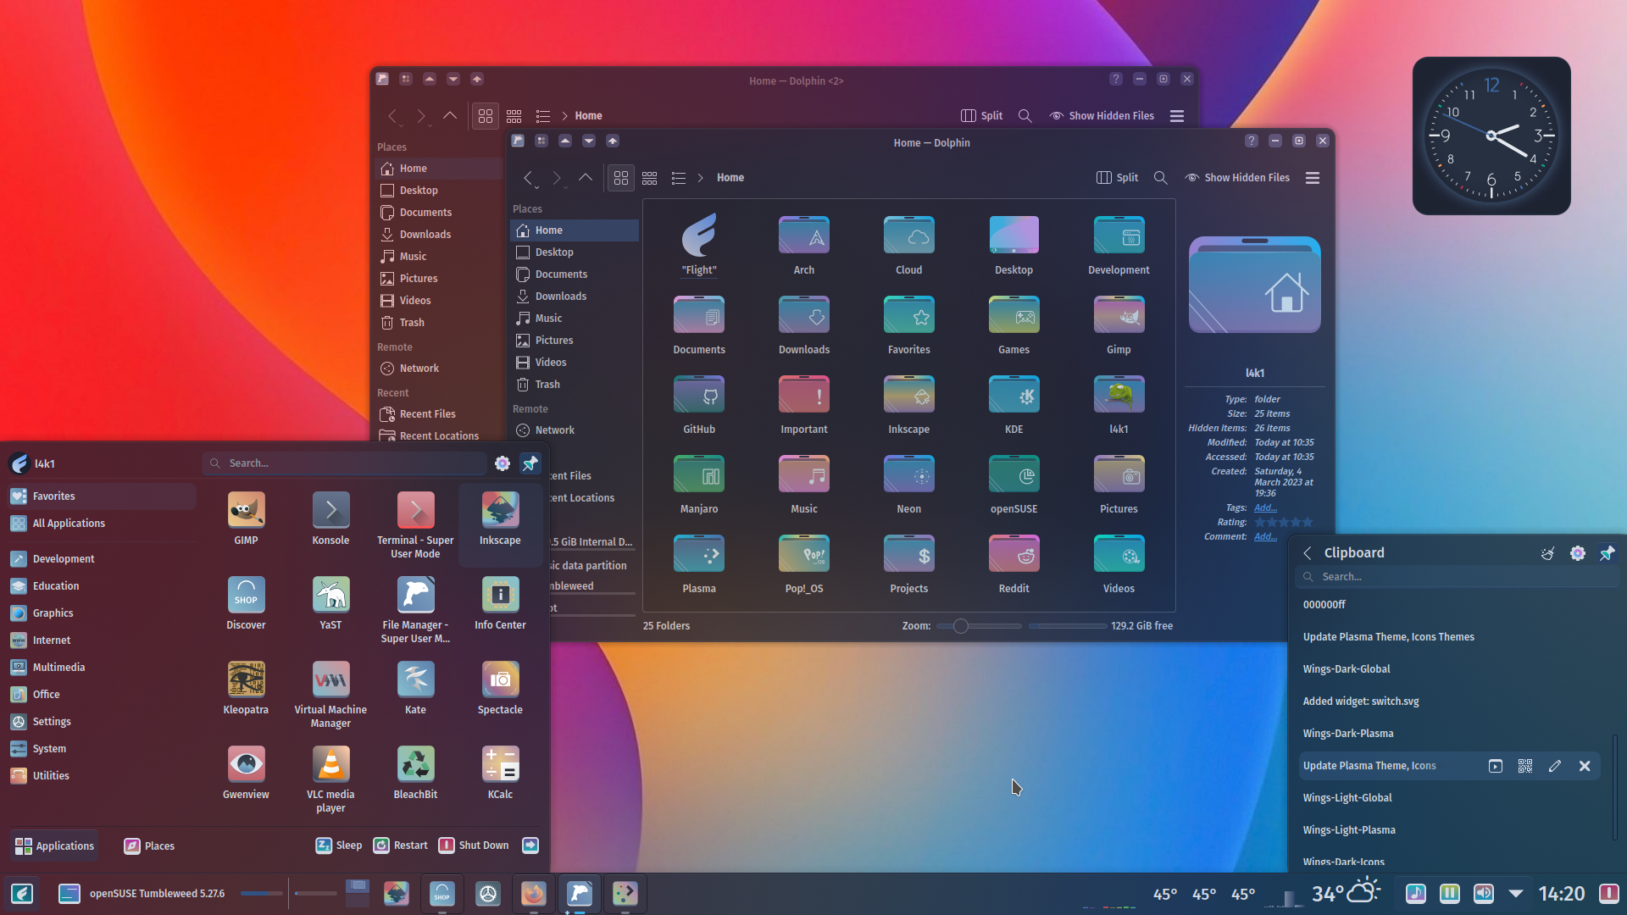Go up one folder in front Dolphin
The image size is (1627, 915).
[586, 178]
